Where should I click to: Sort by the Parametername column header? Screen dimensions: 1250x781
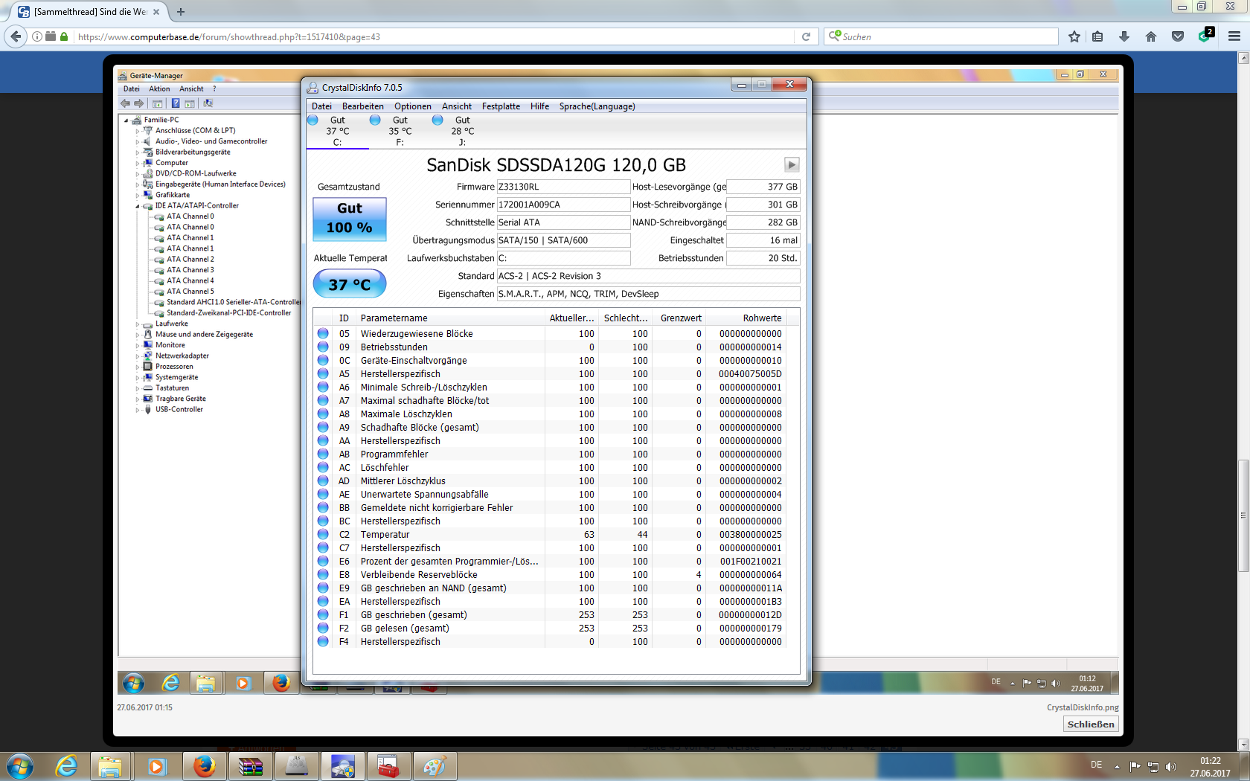point(450,318)
